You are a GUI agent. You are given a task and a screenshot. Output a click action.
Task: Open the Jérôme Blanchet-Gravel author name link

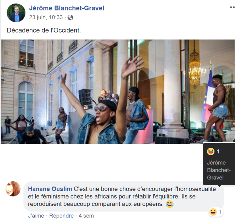[67, 8]
